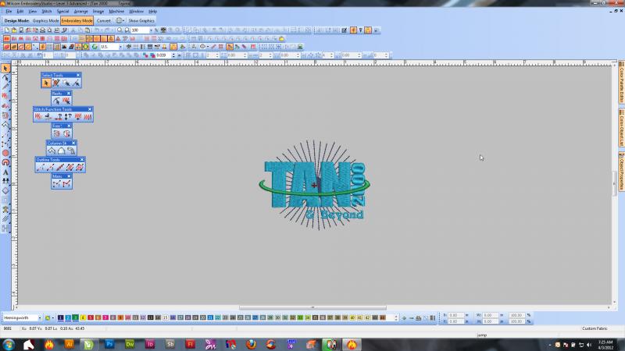Click the X position input field
The image size is (625, 351).
tap(455, 315)
